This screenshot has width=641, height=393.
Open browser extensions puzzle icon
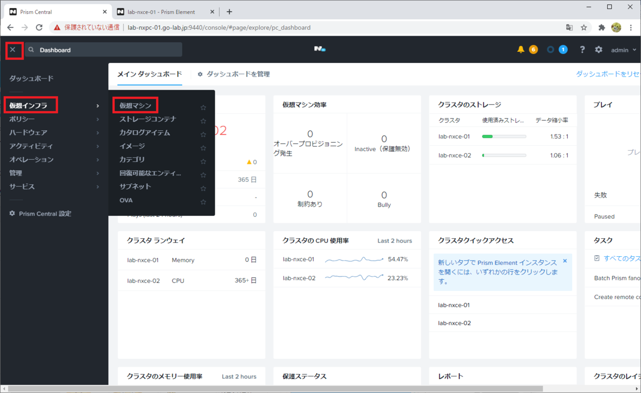[x=601, y=27]
